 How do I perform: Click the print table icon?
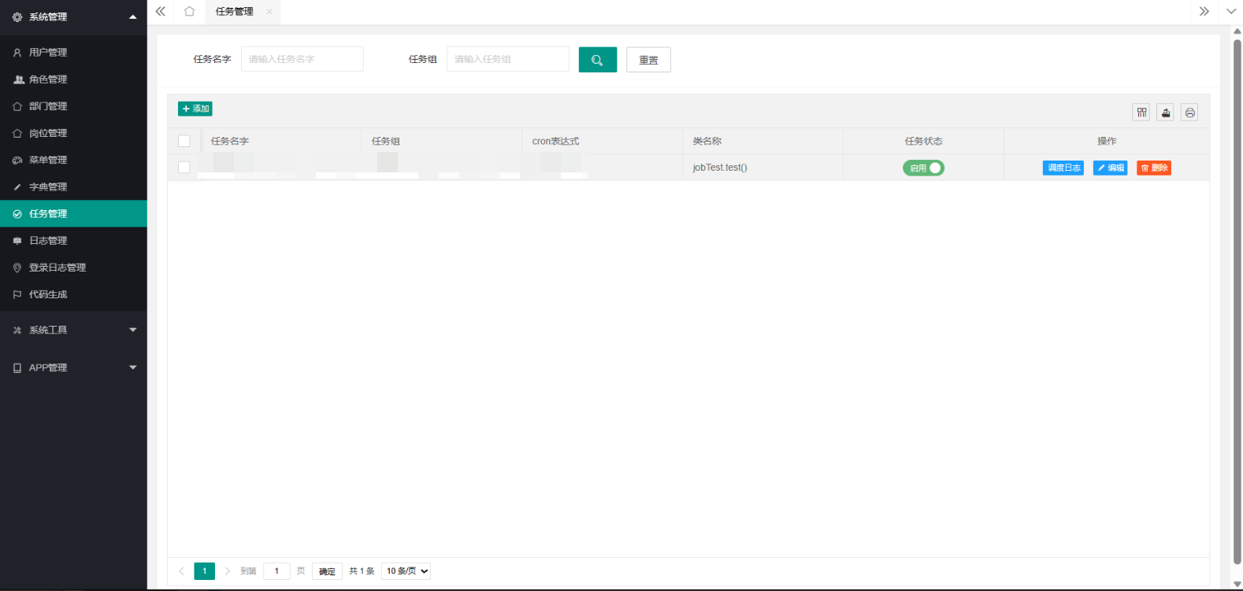tap(1189, 113)
